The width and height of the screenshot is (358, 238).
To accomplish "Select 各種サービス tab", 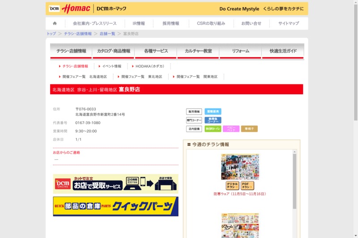I will pos(156,51).
